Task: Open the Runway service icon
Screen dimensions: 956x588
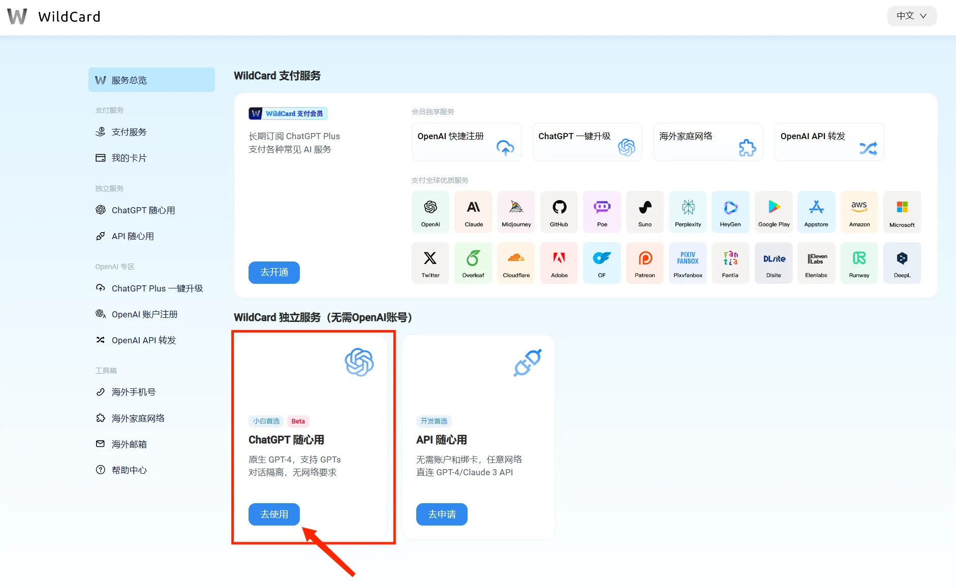Action: point(859,263)
